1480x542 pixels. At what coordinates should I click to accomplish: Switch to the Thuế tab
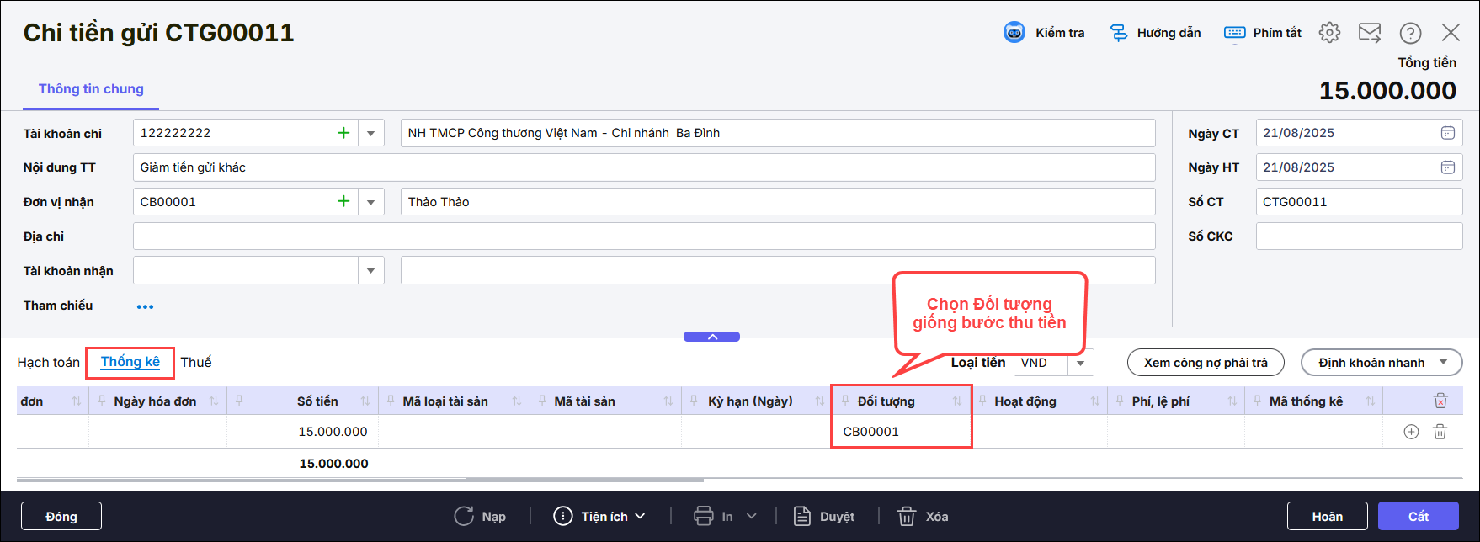196,363
